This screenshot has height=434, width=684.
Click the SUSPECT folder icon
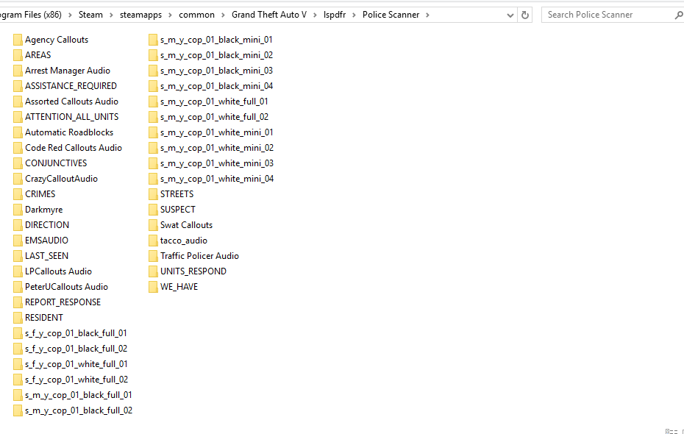153,210
